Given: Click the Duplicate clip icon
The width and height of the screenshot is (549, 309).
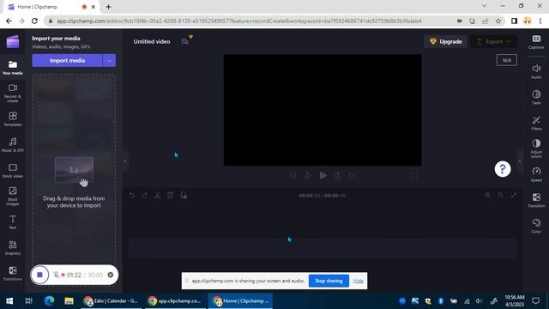Looking at the screenshot, I should tap(184, 196).
